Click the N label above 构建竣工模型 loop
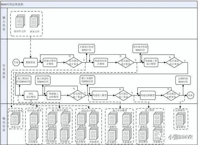The image size is (198, 145). (120, 89)
